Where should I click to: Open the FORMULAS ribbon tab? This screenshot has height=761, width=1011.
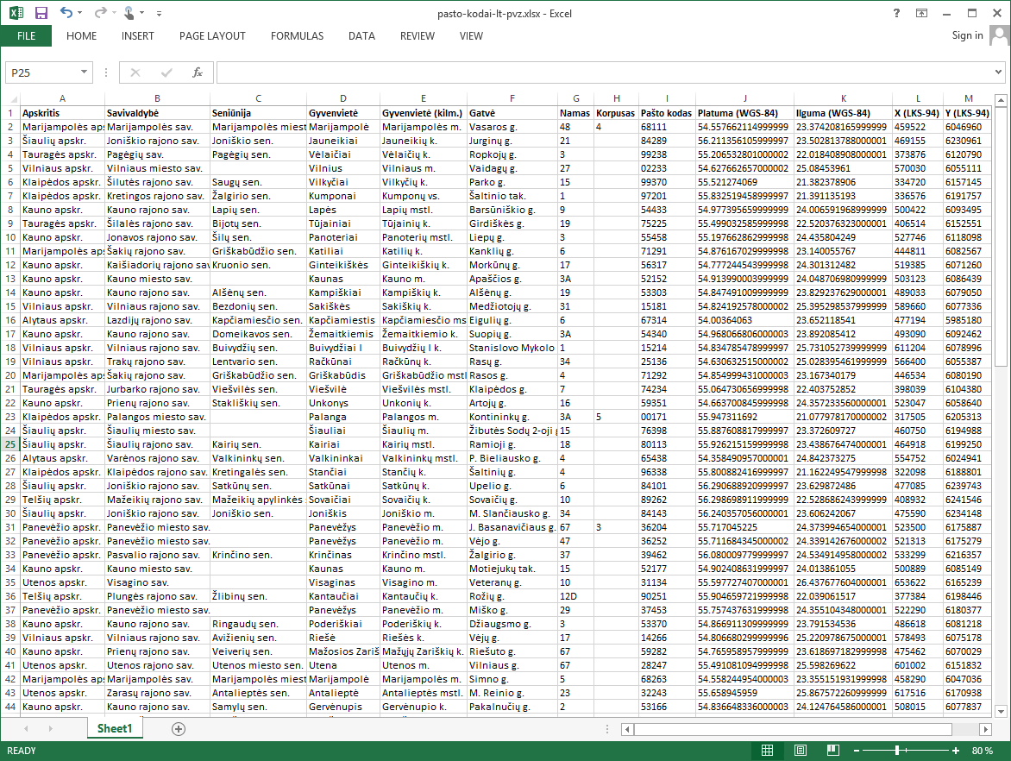298,36
